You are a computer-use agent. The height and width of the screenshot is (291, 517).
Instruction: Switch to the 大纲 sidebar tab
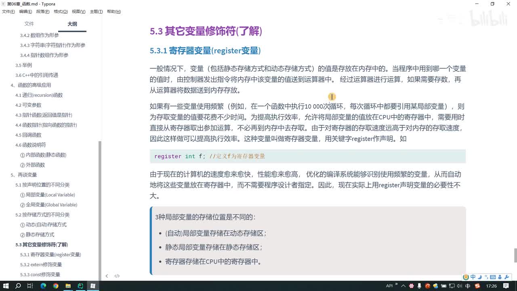point(72,24)
